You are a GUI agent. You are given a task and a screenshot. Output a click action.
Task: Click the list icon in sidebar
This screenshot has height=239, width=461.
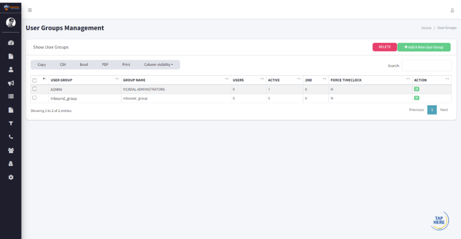11,96
